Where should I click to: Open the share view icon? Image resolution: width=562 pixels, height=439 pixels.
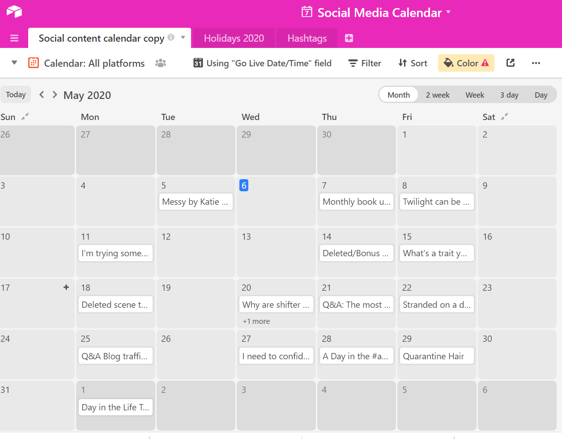[x=511, y=63]
